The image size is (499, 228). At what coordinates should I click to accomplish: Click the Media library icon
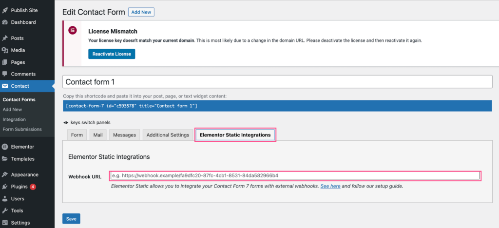pyautogui.click(x=5, y=50)
